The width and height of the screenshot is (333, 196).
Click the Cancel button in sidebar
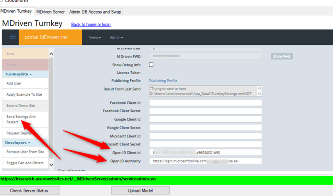[x=25, y=65]
